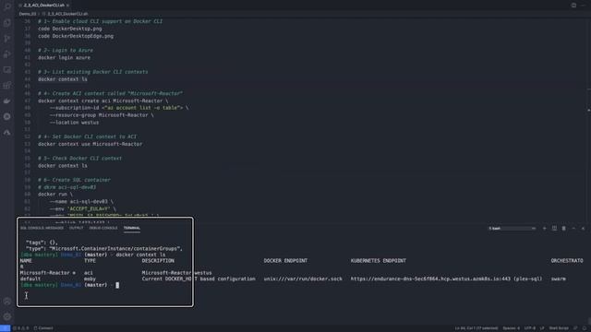Click 'docker context use Microsoft-Reactor' line
Viewport: 591px width, 332px height.
(x=90, y=144)
